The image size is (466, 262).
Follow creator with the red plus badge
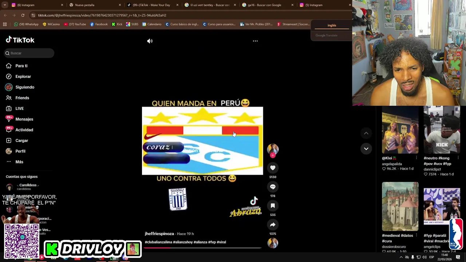(273, 155)
